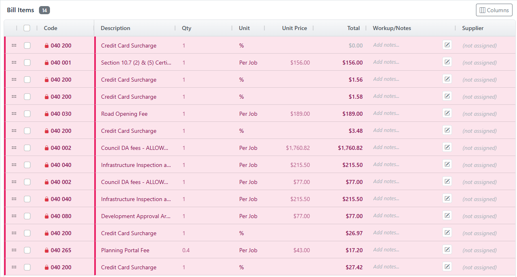Open the workup editor for Development Approval row
Image resolution: width=517 pixels, height=277 pixels.
(x=447, y=215)
